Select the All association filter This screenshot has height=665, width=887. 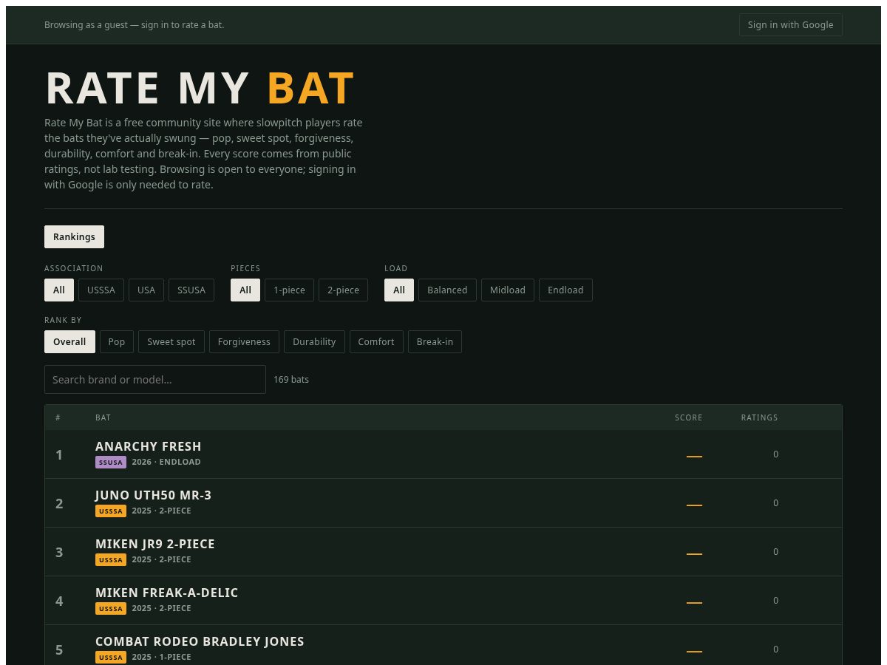pyautogui.click(x=59, y=290)
